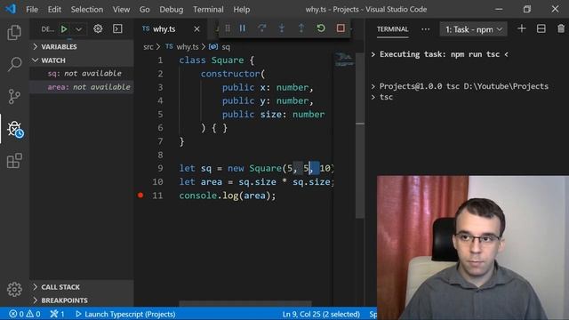
Task: Open errors and warnings in status bar
Action: click(25, 314)
